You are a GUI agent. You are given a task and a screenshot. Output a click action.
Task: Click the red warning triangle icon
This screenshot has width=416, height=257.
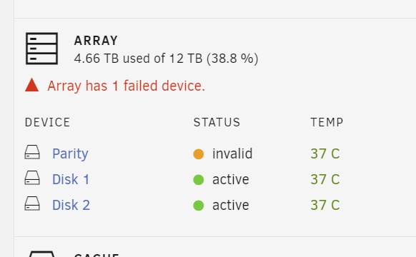click(32, 85)
